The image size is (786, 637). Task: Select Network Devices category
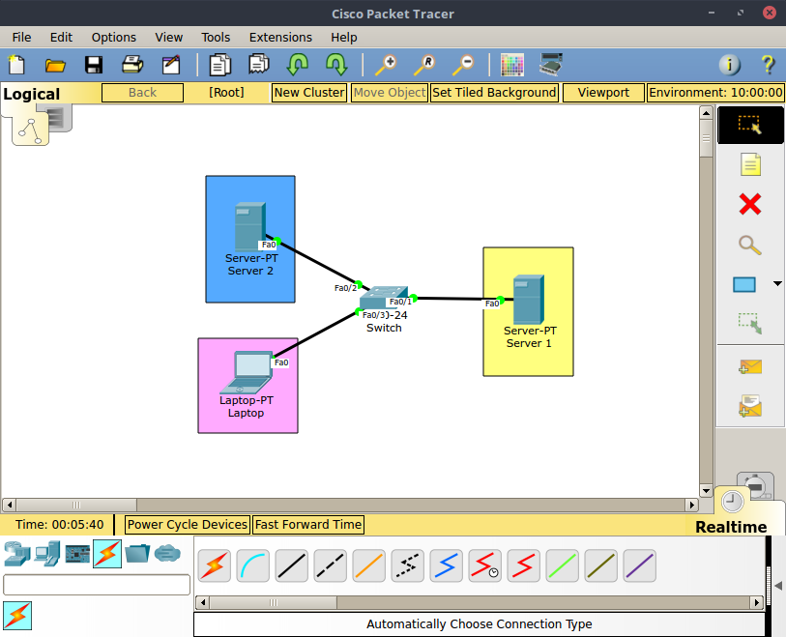[17, 554]
